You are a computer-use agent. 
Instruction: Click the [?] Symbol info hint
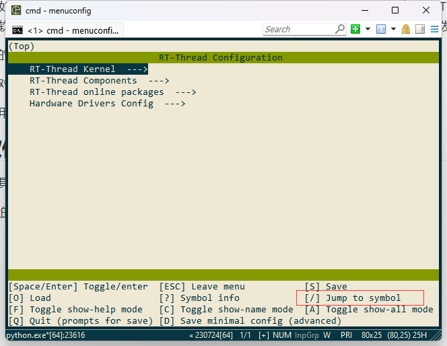(x=199, y=298)
